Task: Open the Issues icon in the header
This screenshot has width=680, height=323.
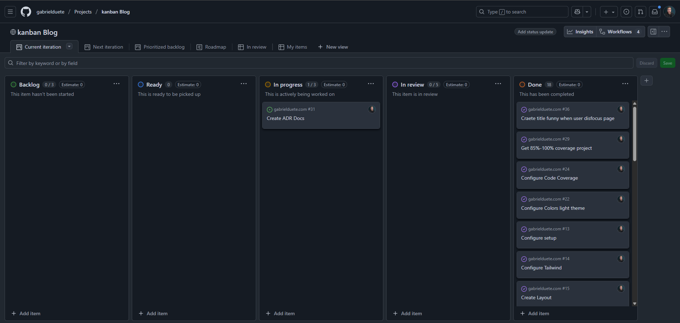Action: [x=626, y=12]
